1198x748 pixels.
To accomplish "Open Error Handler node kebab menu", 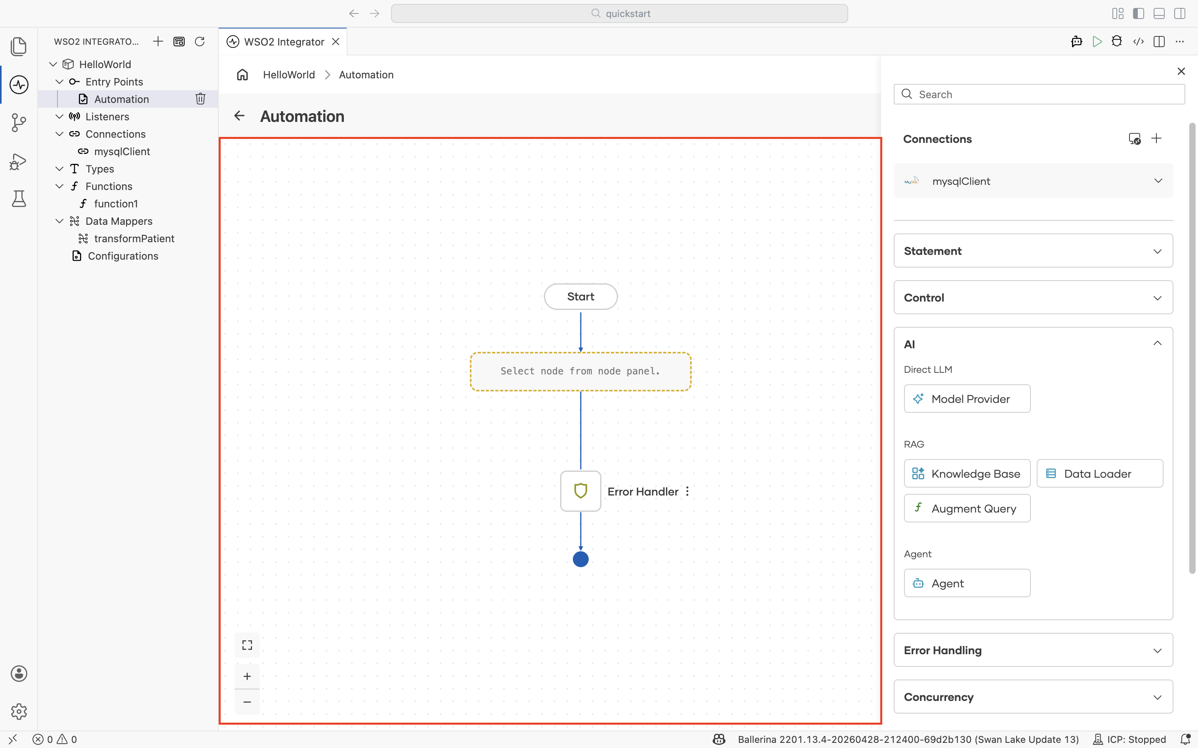I will click(687, 491).
